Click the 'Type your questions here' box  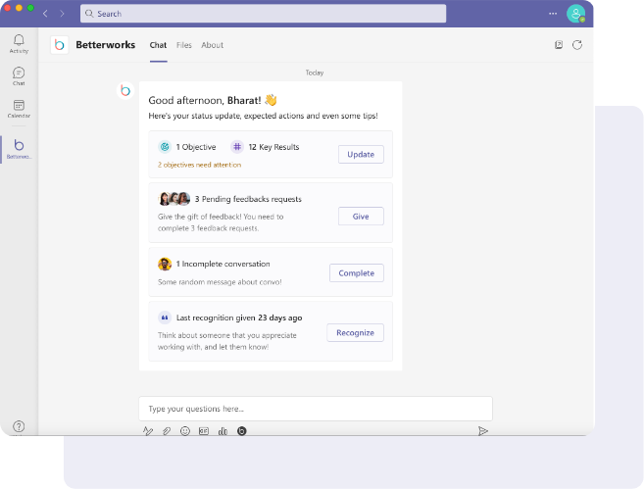pyautogui.click(x=316, y=409)
